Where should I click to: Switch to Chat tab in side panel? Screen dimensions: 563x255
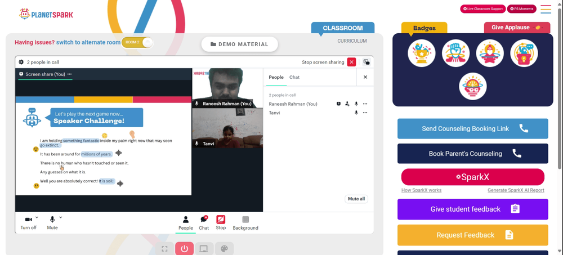point(294,77)
